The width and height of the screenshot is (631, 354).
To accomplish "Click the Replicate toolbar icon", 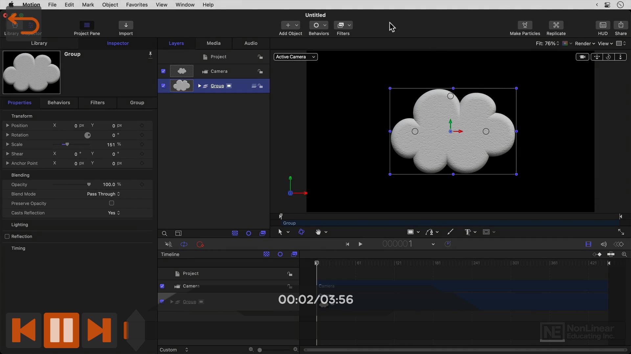I will (556, 25).
